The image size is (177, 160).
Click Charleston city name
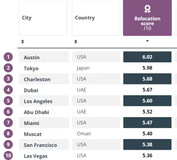tap(37, 79)
